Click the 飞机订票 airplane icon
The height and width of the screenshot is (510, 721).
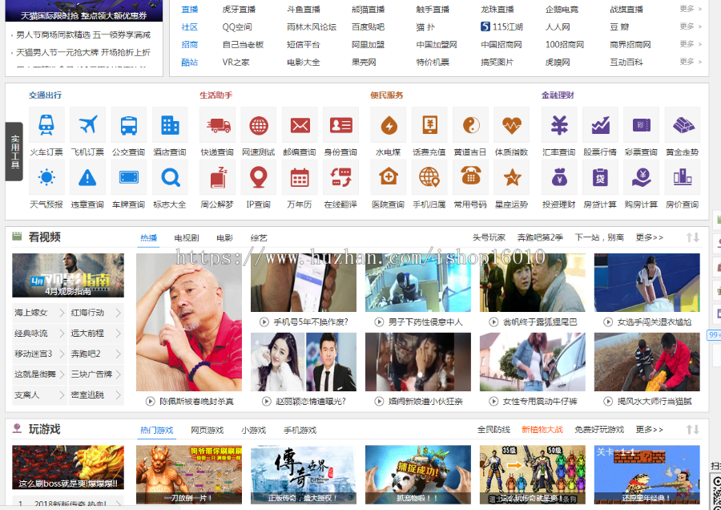tap(87, 125)
